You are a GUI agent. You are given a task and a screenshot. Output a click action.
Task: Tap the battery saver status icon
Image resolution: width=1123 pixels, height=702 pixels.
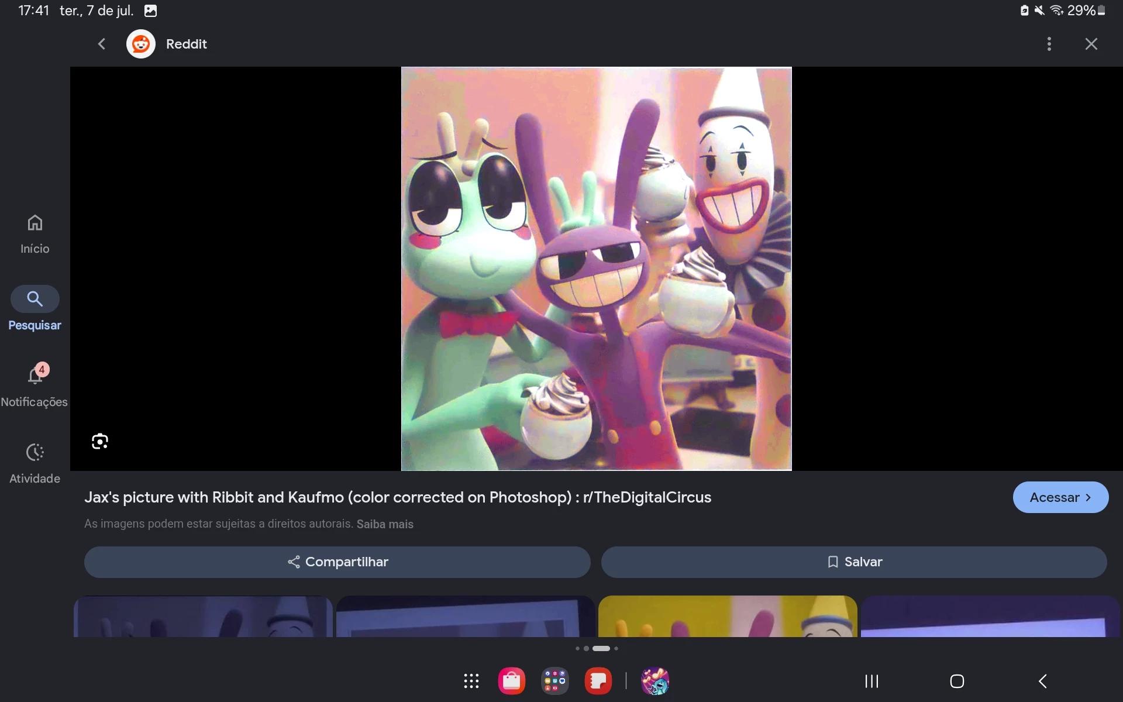click(x=1025, y=11)
